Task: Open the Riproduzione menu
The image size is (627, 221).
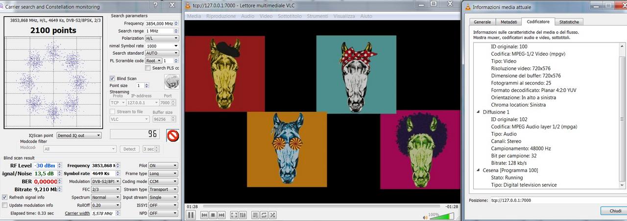Action: 221,16
